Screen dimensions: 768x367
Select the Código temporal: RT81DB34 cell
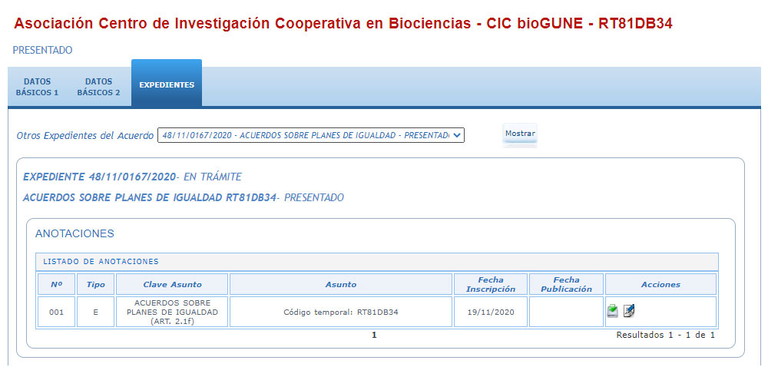(341, 312)
